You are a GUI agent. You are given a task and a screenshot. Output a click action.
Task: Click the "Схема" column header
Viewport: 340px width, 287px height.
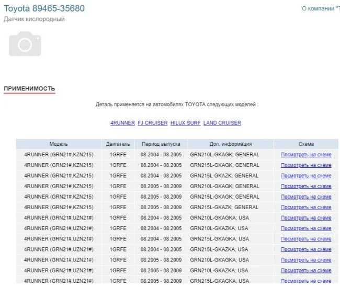click(307, 144)
